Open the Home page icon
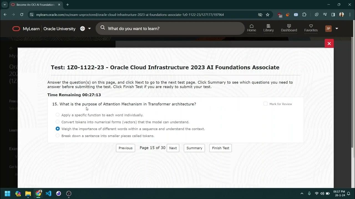 coord(252,28)
